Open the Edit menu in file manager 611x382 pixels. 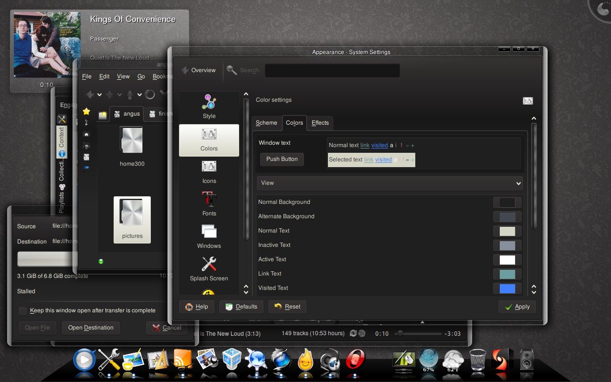coord(105,76)
